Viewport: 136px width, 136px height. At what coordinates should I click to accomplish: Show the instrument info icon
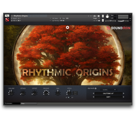pyautogui.click(x=98, y=16)
